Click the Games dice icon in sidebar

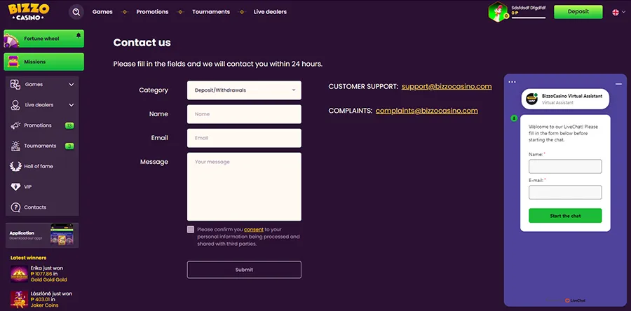coord(15,84)
